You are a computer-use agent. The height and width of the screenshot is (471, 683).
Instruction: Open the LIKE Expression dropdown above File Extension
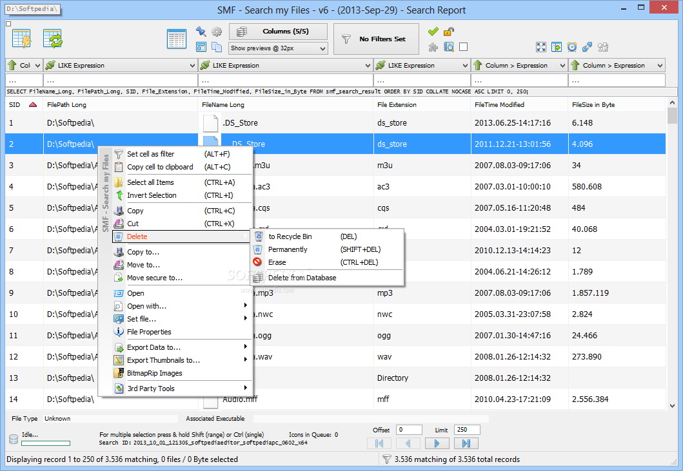(x=422, y=65)
